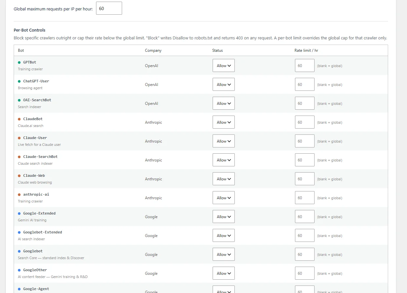Click the blue dot beside Google-Extended
The image size is (407, 293).
(19, 214)
